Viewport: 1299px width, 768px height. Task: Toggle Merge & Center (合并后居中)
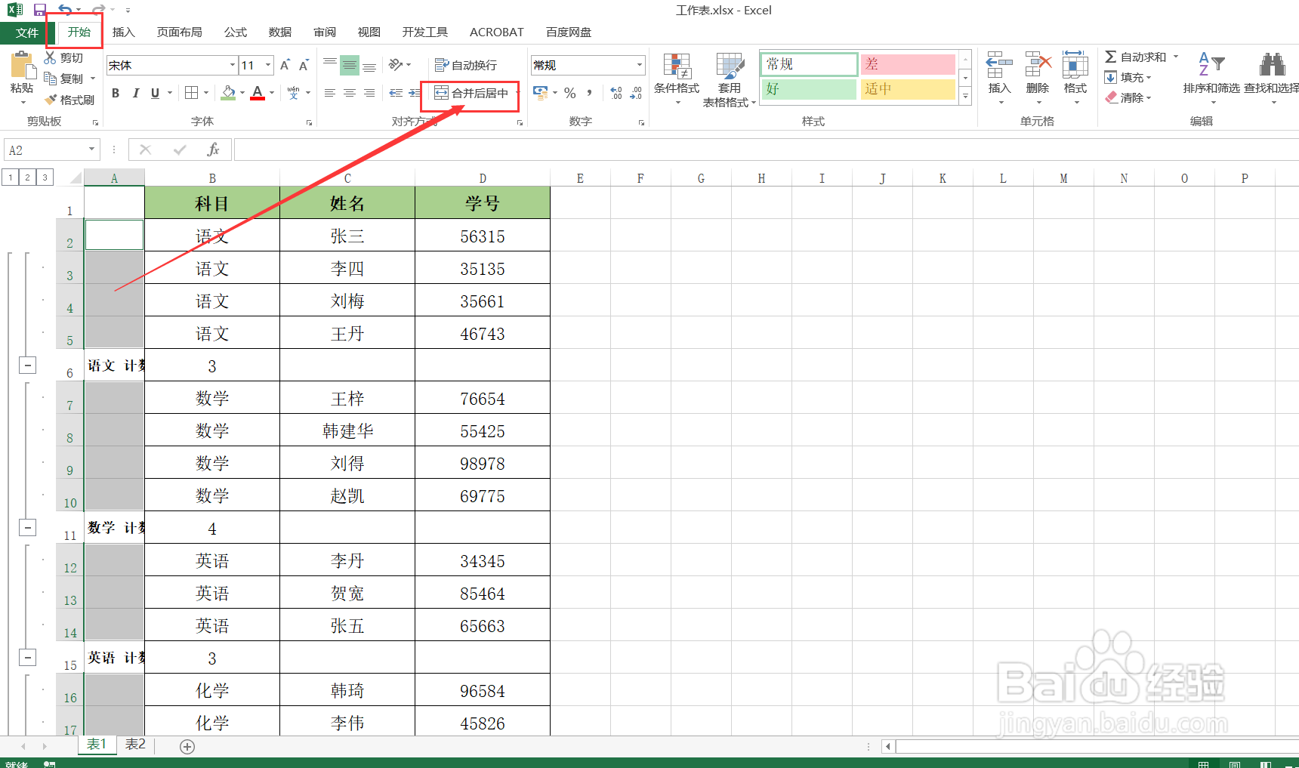point(471,93)
